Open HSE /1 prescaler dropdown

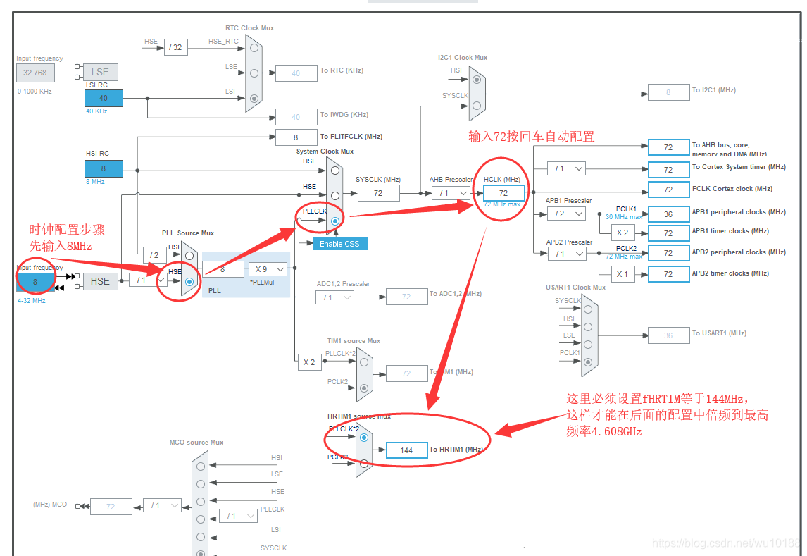click(148, 280)
